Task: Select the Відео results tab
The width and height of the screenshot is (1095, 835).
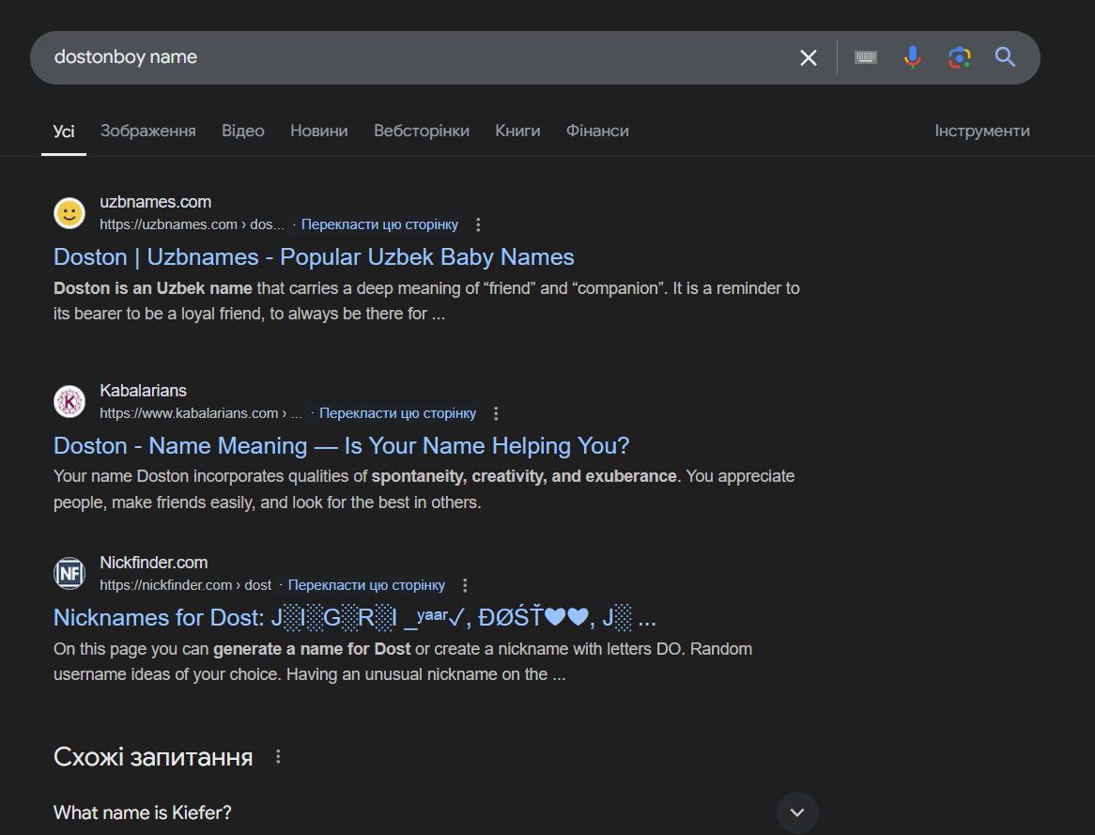Action: 242,131
